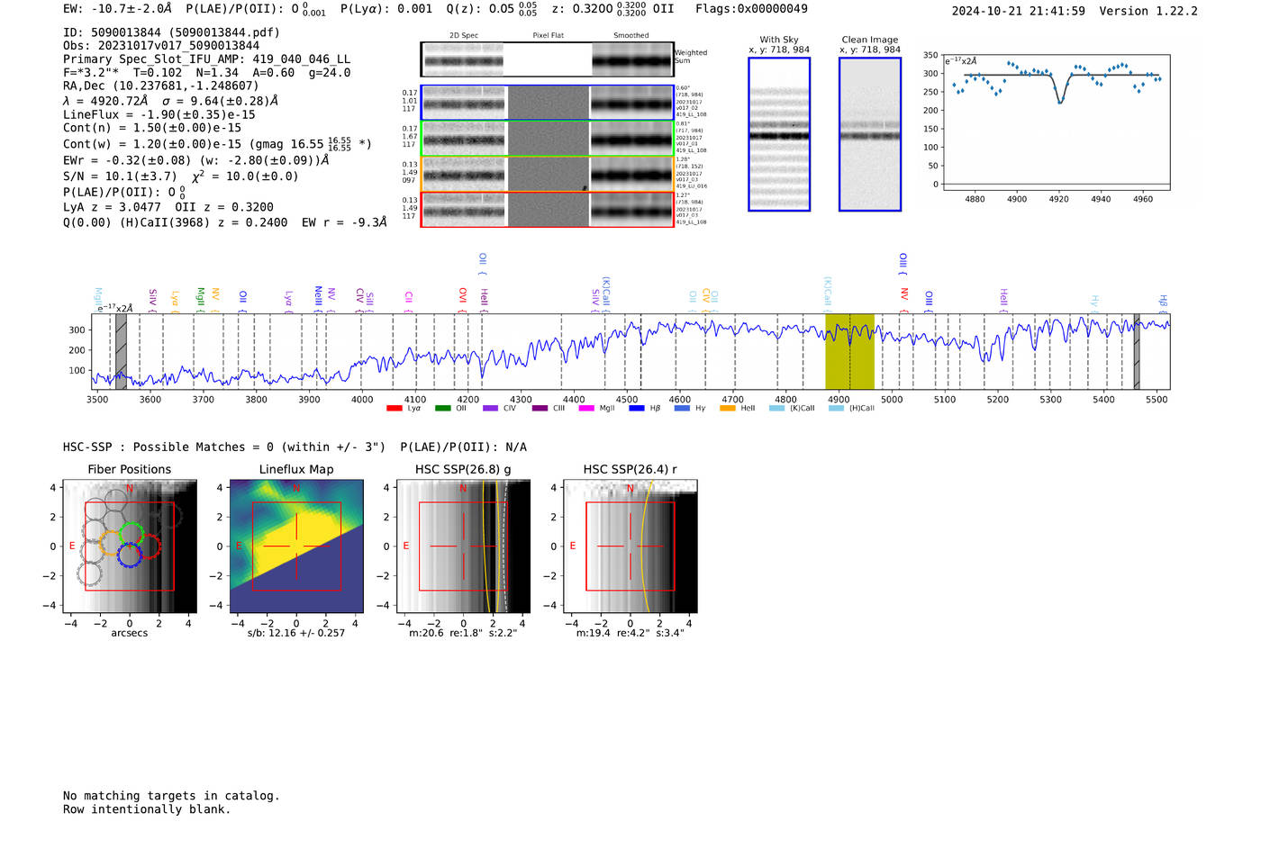
Task: Select the orange-bordered fiber spectrum row
Action: pyautogui.click(x=548, y=174)
